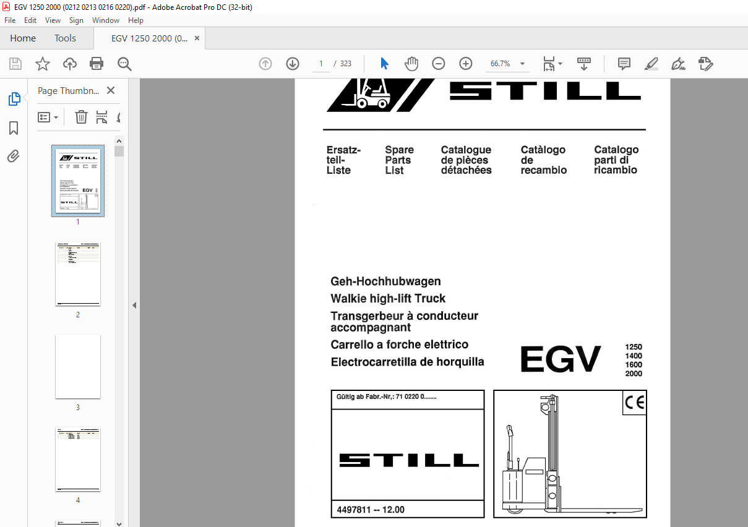Click the 'Geh-Hochhubwagen' heading text
The height and width of the screenshot is (527, 748).
[x=385, y=281]
